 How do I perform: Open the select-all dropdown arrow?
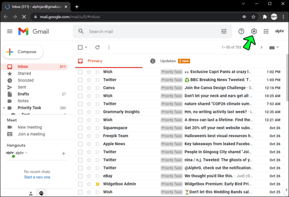tap(86, 47)
